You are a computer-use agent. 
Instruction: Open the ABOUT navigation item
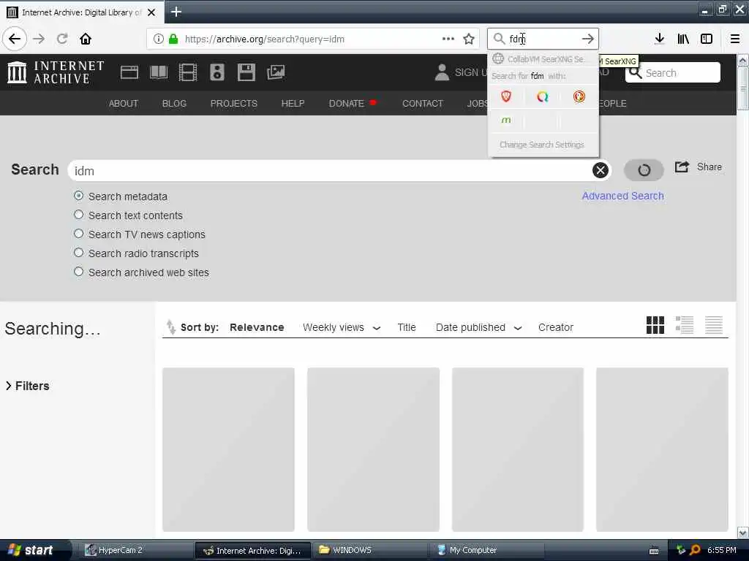click(123, 104)
